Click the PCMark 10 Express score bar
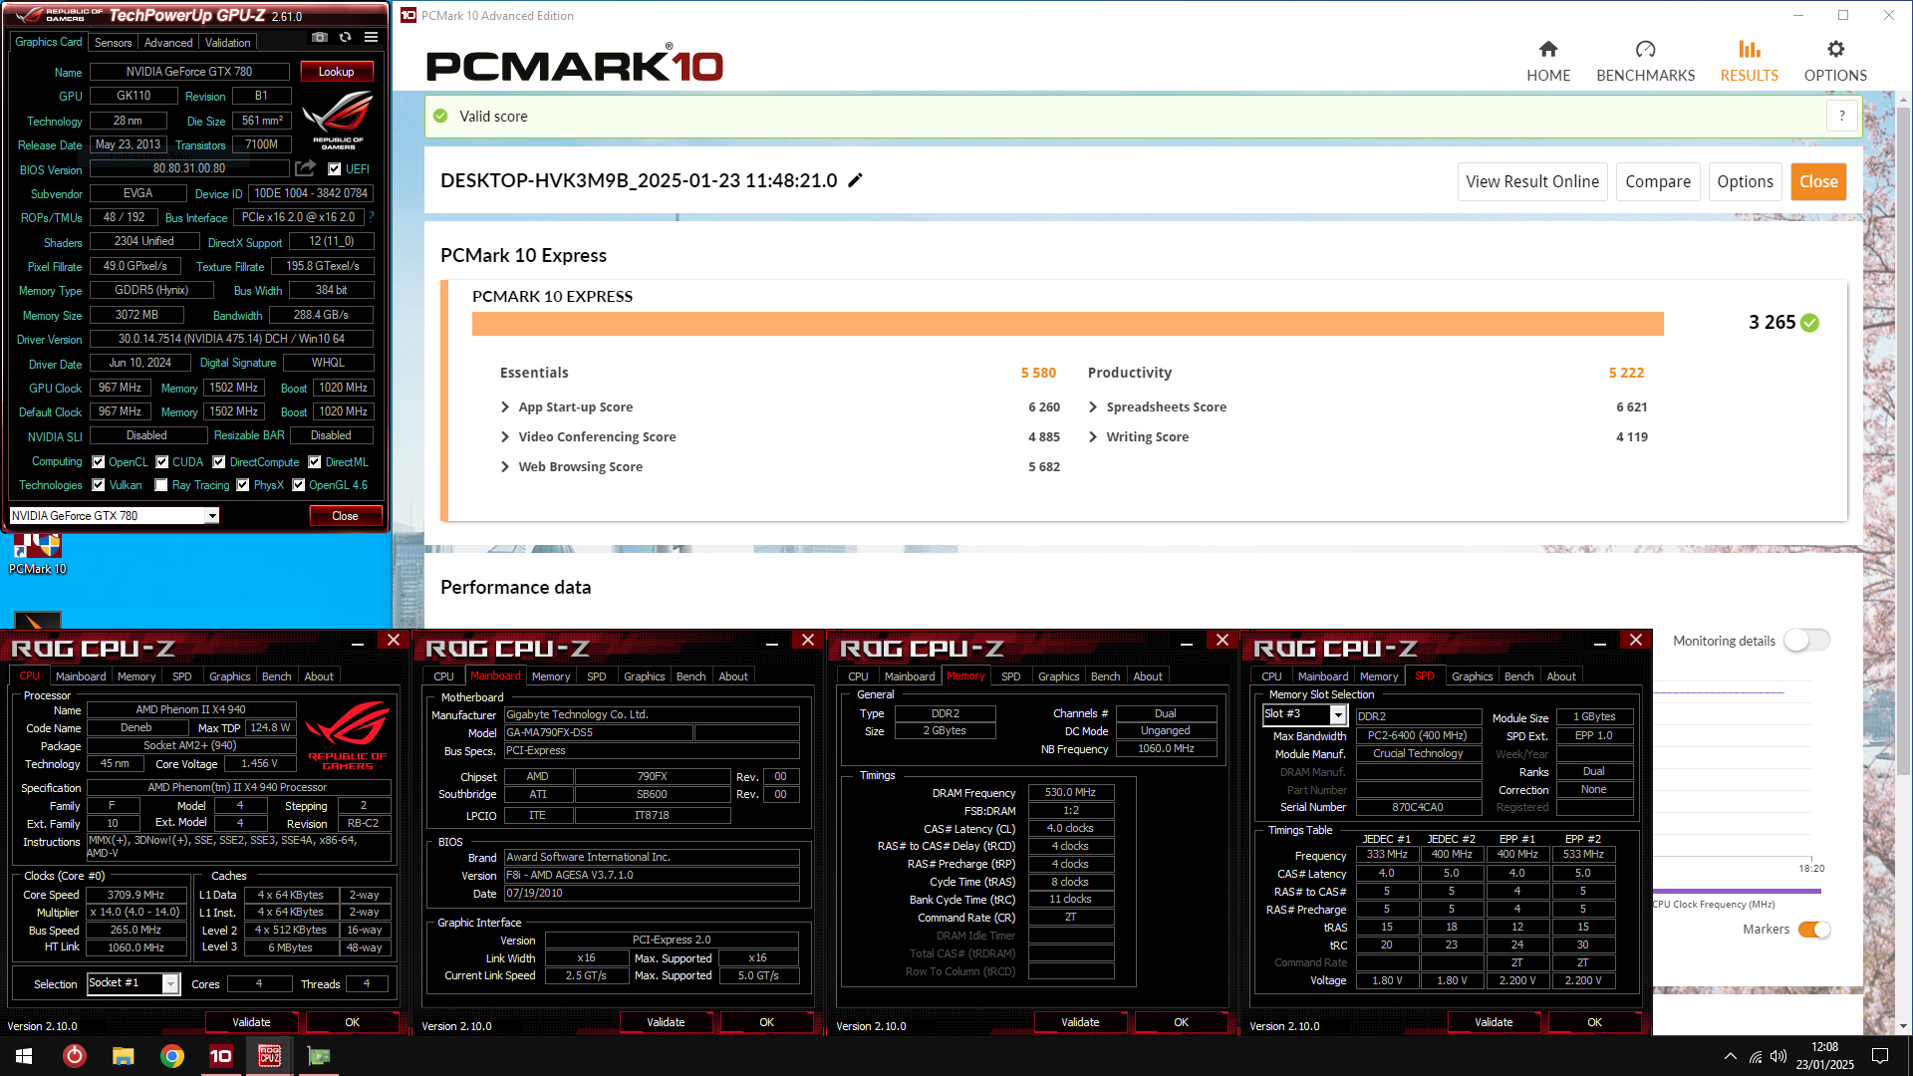 pyautogui.click(x=1067, y=324)
